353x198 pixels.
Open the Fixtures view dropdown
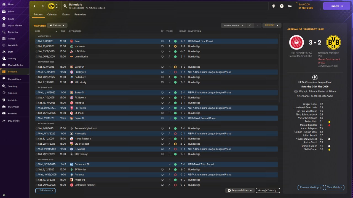click(x=57, y=25)
